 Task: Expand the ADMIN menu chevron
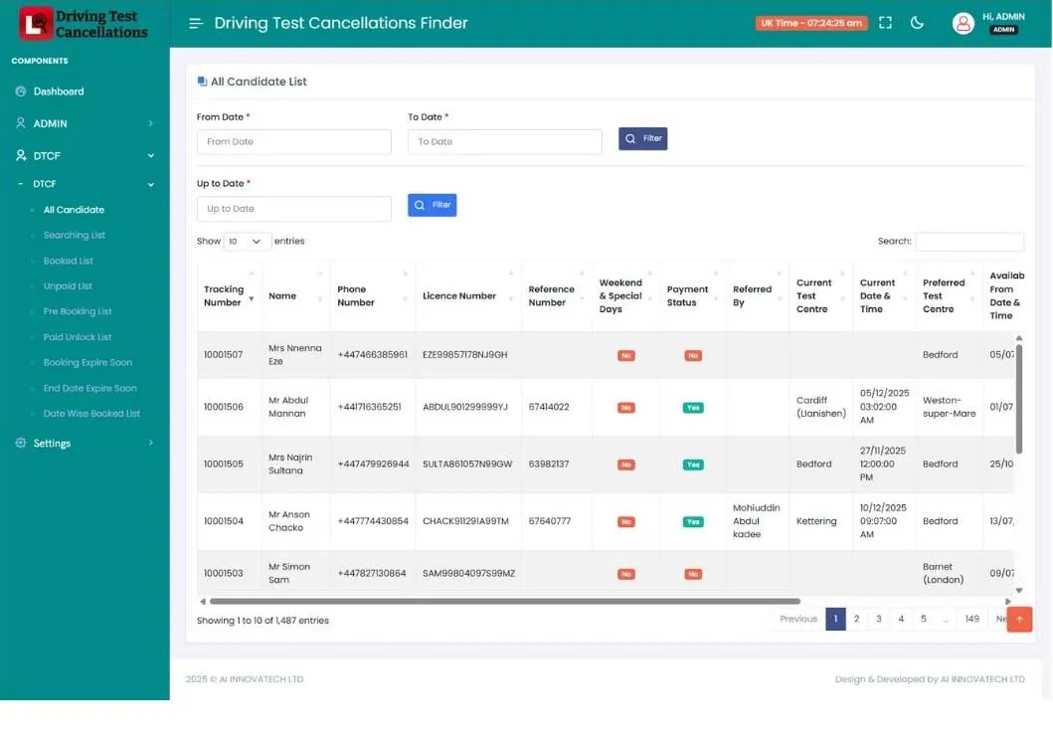coord(150,123)
